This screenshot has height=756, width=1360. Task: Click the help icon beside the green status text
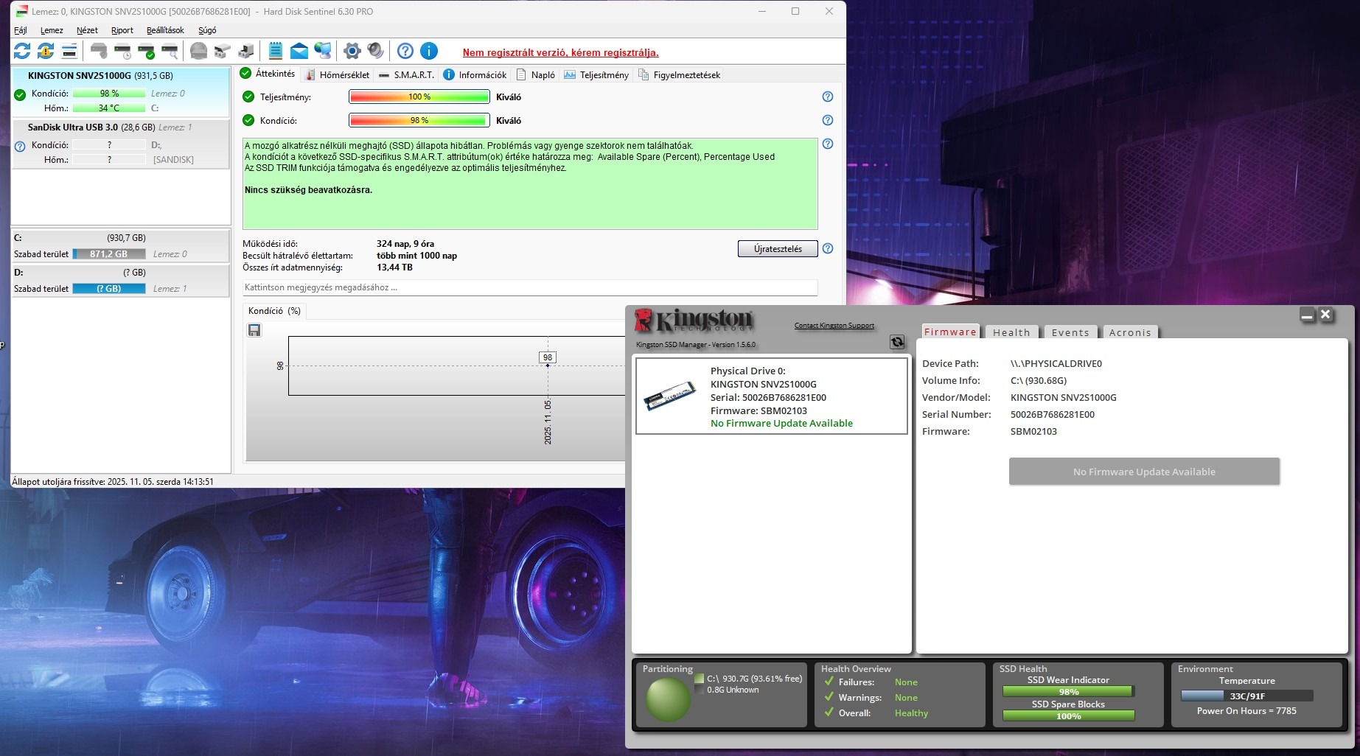pyautogui.click(x=828, y=144)
